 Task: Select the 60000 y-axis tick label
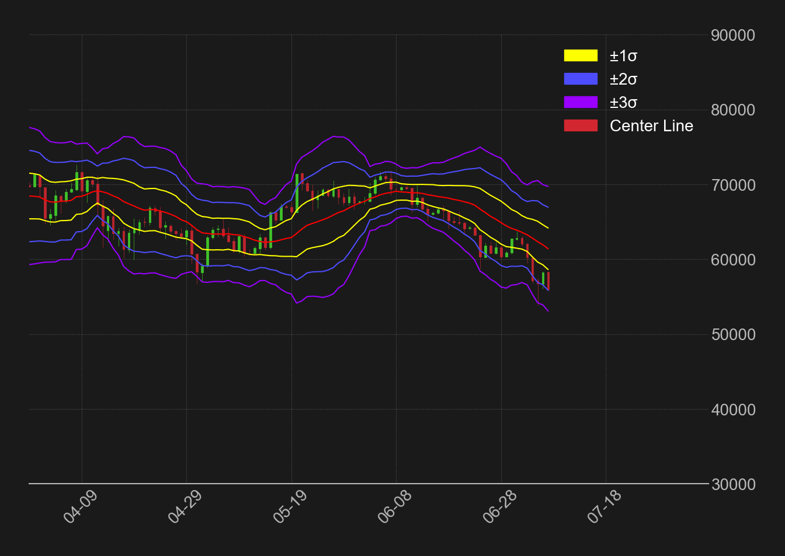(733, 260)
